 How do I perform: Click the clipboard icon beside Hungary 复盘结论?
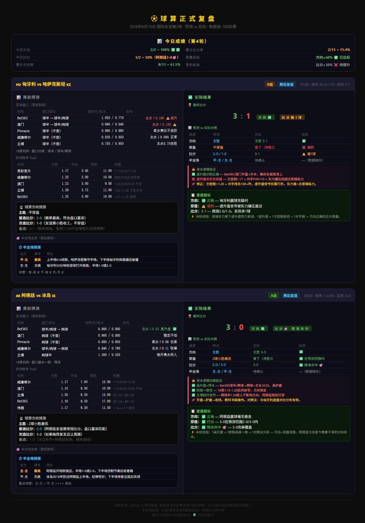[x=193, y=195]
